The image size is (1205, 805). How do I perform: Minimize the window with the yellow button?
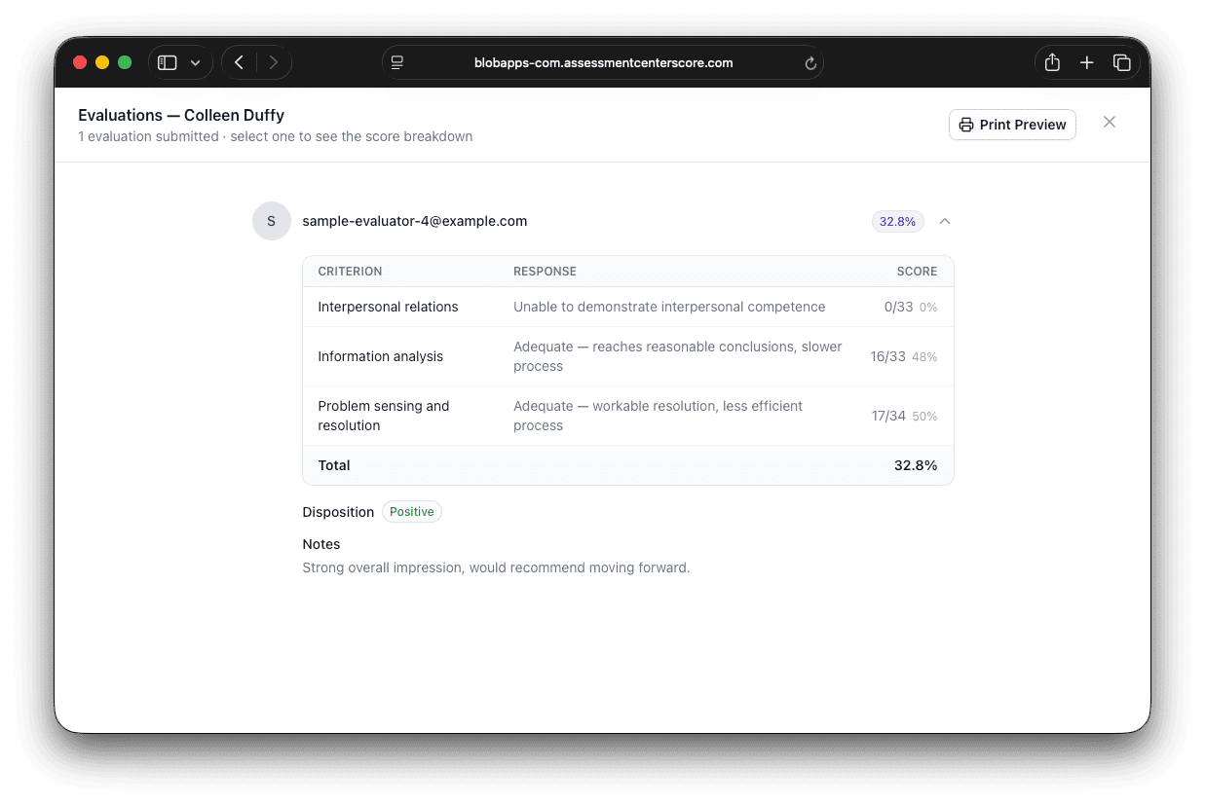(102, 62)
